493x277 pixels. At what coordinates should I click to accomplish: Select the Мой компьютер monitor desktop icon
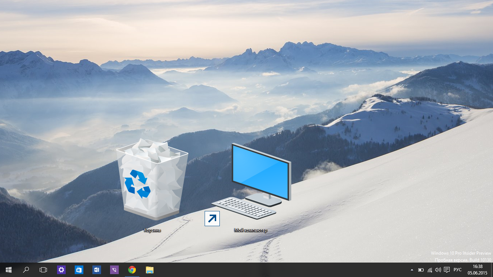pos(253,180)
